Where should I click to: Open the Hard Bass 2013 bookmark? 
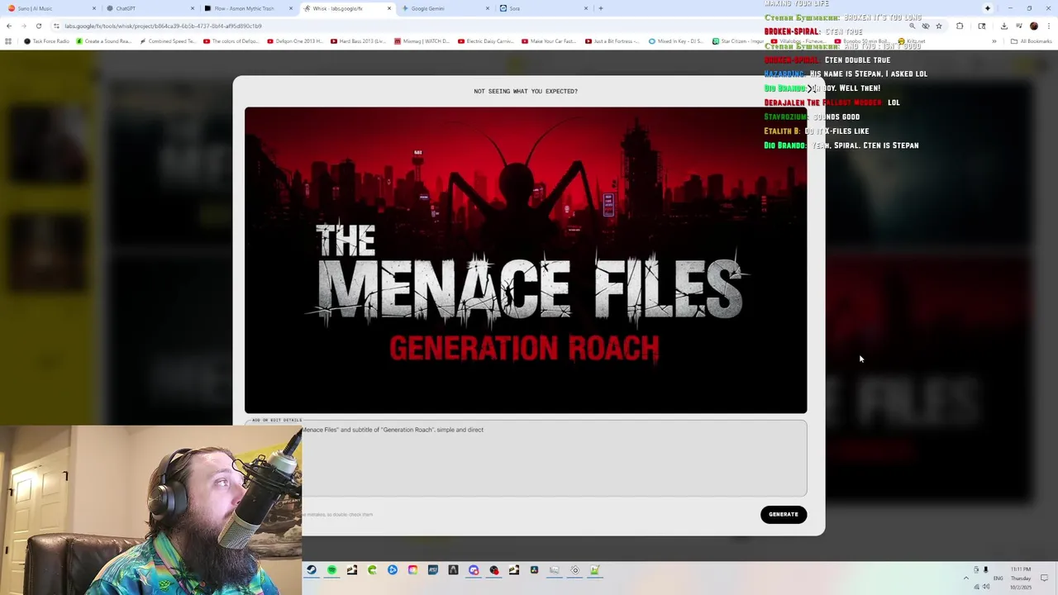358,41
